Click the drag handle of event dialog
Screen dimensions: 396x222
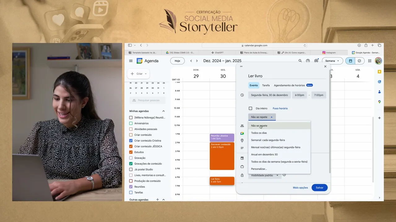click(x=241, y=66)
